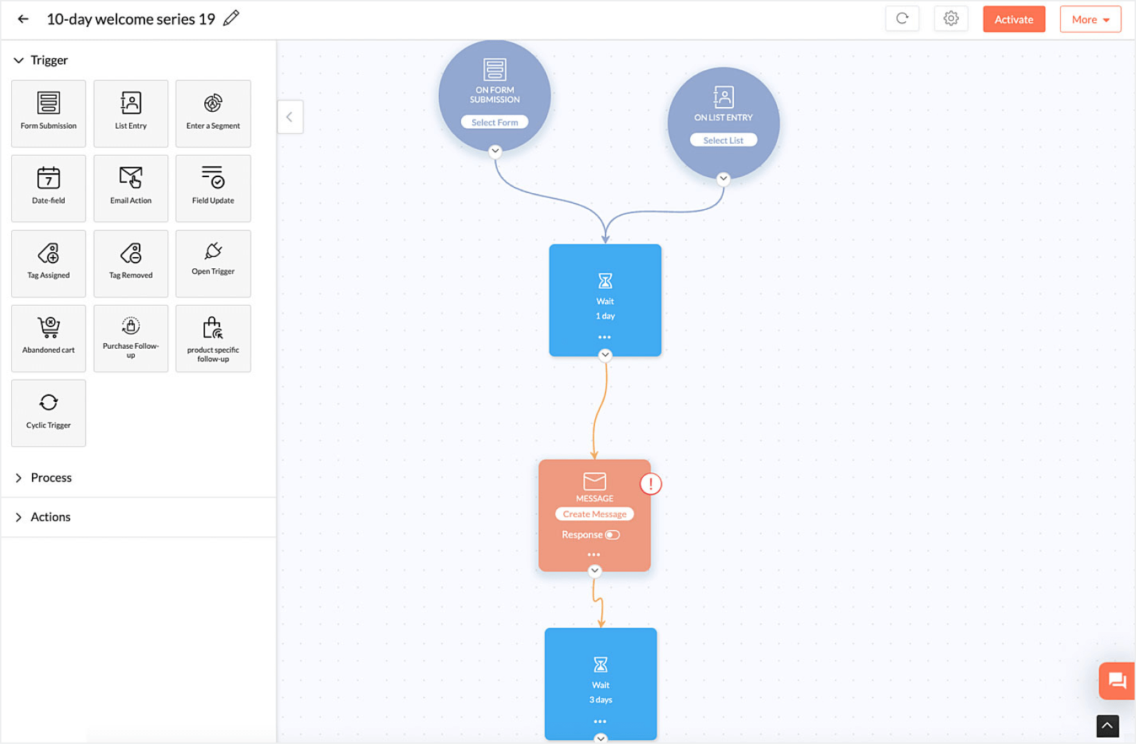Screen dimensions: 1136x744
Task: Pick the Date-field trigger
Action: pos(49,188)
